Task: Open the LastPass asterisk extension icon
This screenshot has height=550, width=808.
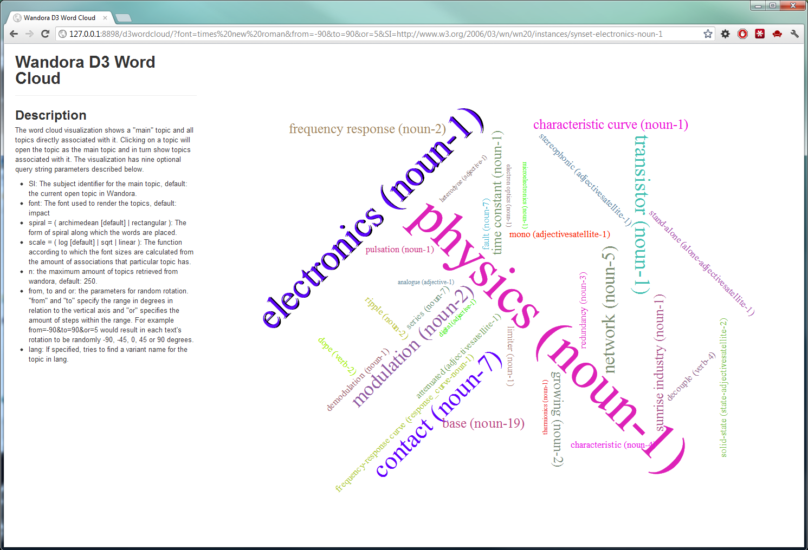Action: pos(760,34)
